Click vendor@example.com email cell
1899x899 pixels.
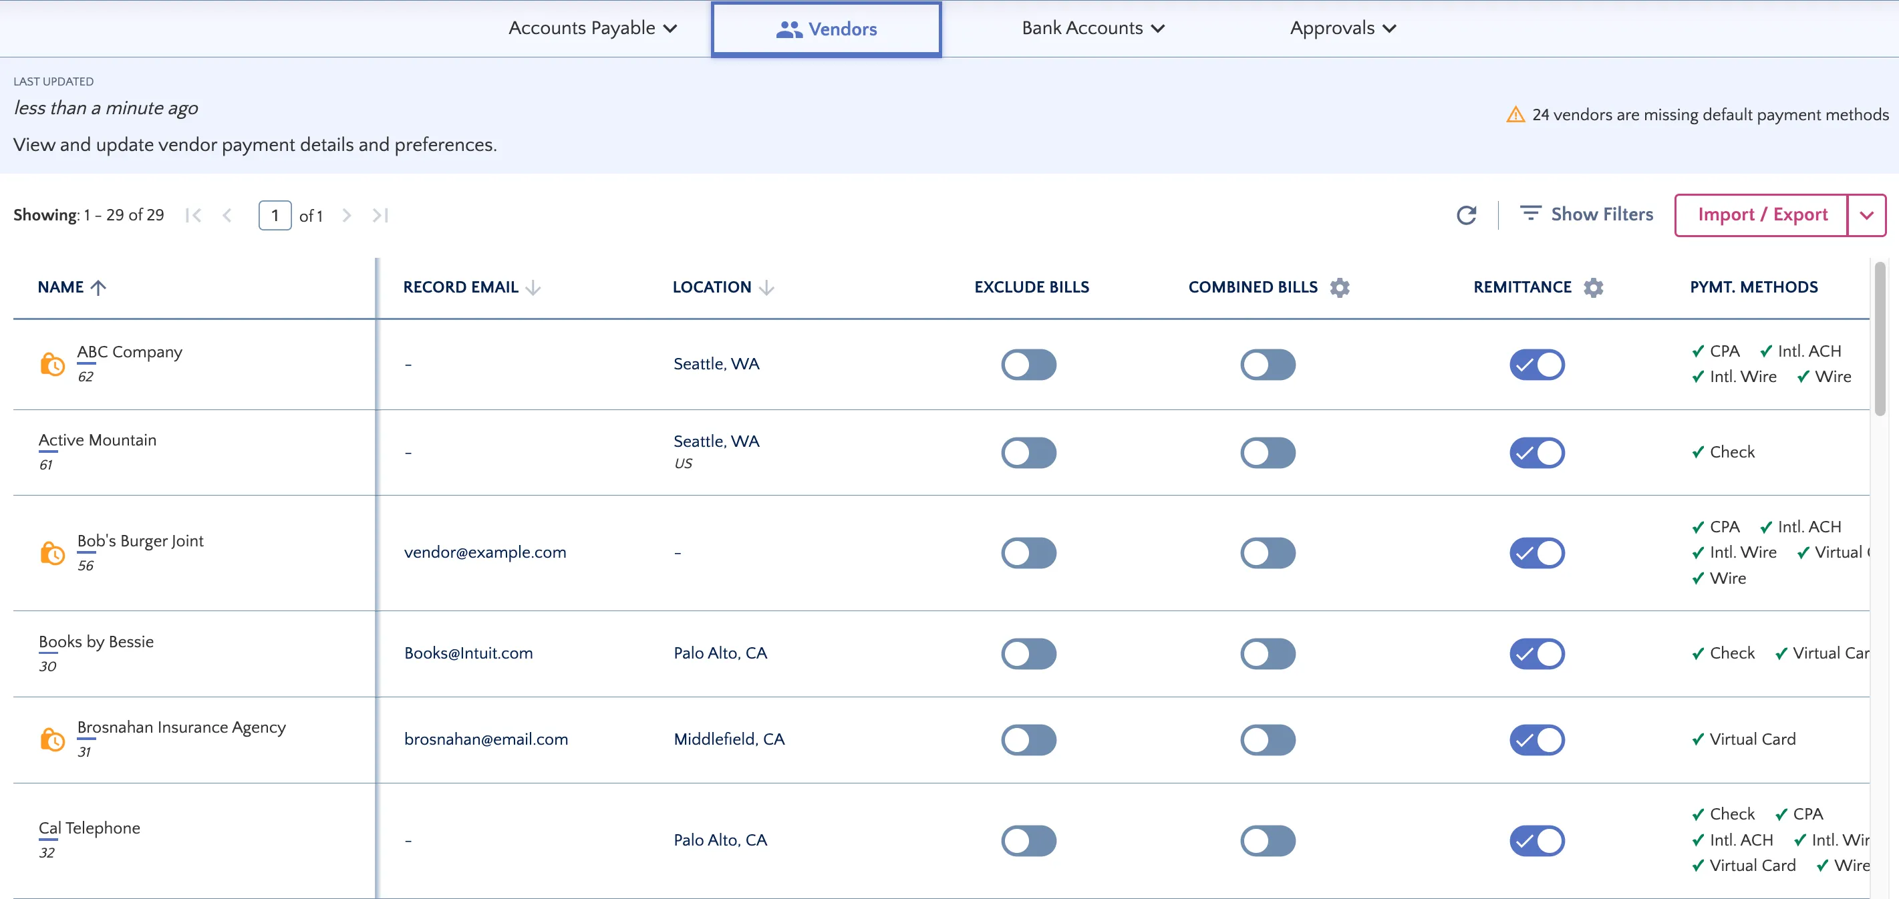[x=485, y=552]
